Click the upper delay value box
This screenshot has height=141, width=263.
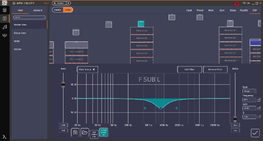point(235,125)
